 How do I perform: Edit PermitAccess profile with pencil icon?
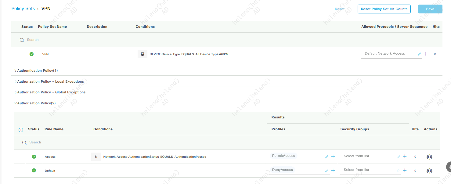327,157
